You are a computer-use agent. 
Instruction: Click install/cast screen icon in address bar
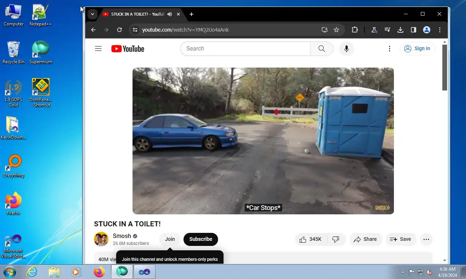pos(325,30)
